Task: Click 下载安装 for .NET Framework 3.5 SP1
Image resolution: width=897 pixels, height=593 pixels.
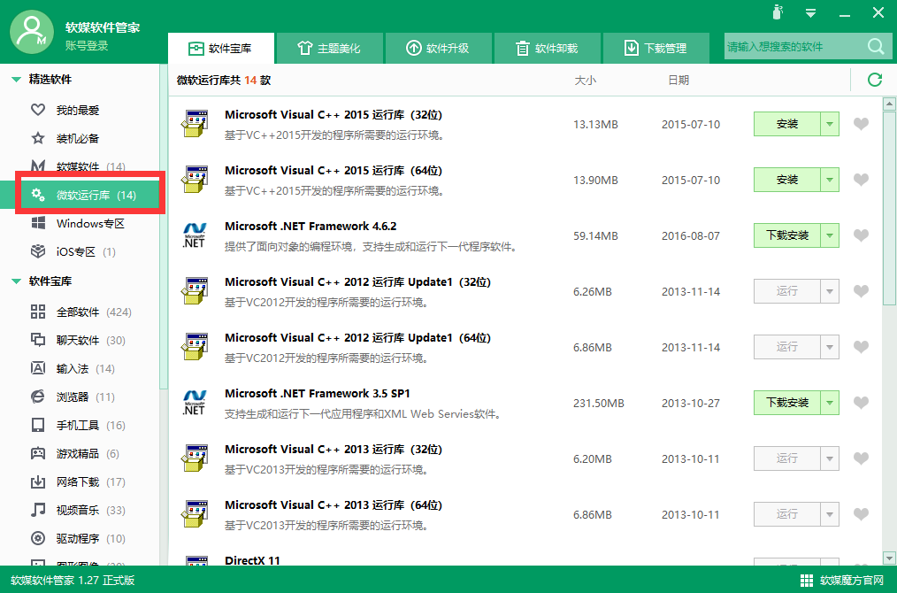Action: pyautogui.click(x=787, y=403)
